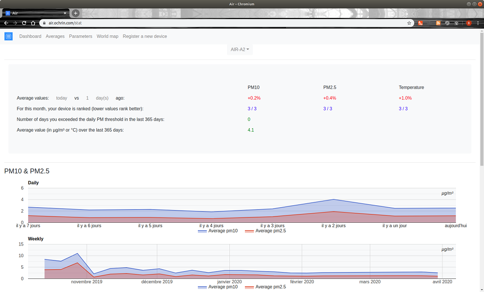
Task: Click Register a new device
Action: tap(145, 36)
